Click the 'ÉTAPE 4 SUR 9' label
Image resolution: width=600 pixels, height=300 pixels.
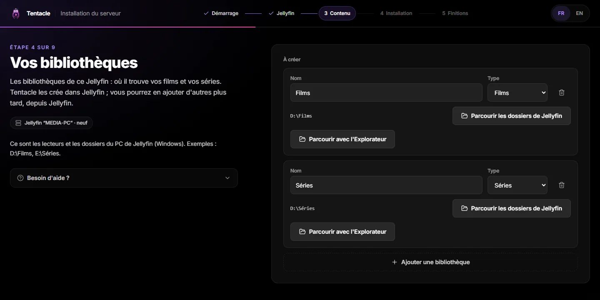[x=32, y=47]
